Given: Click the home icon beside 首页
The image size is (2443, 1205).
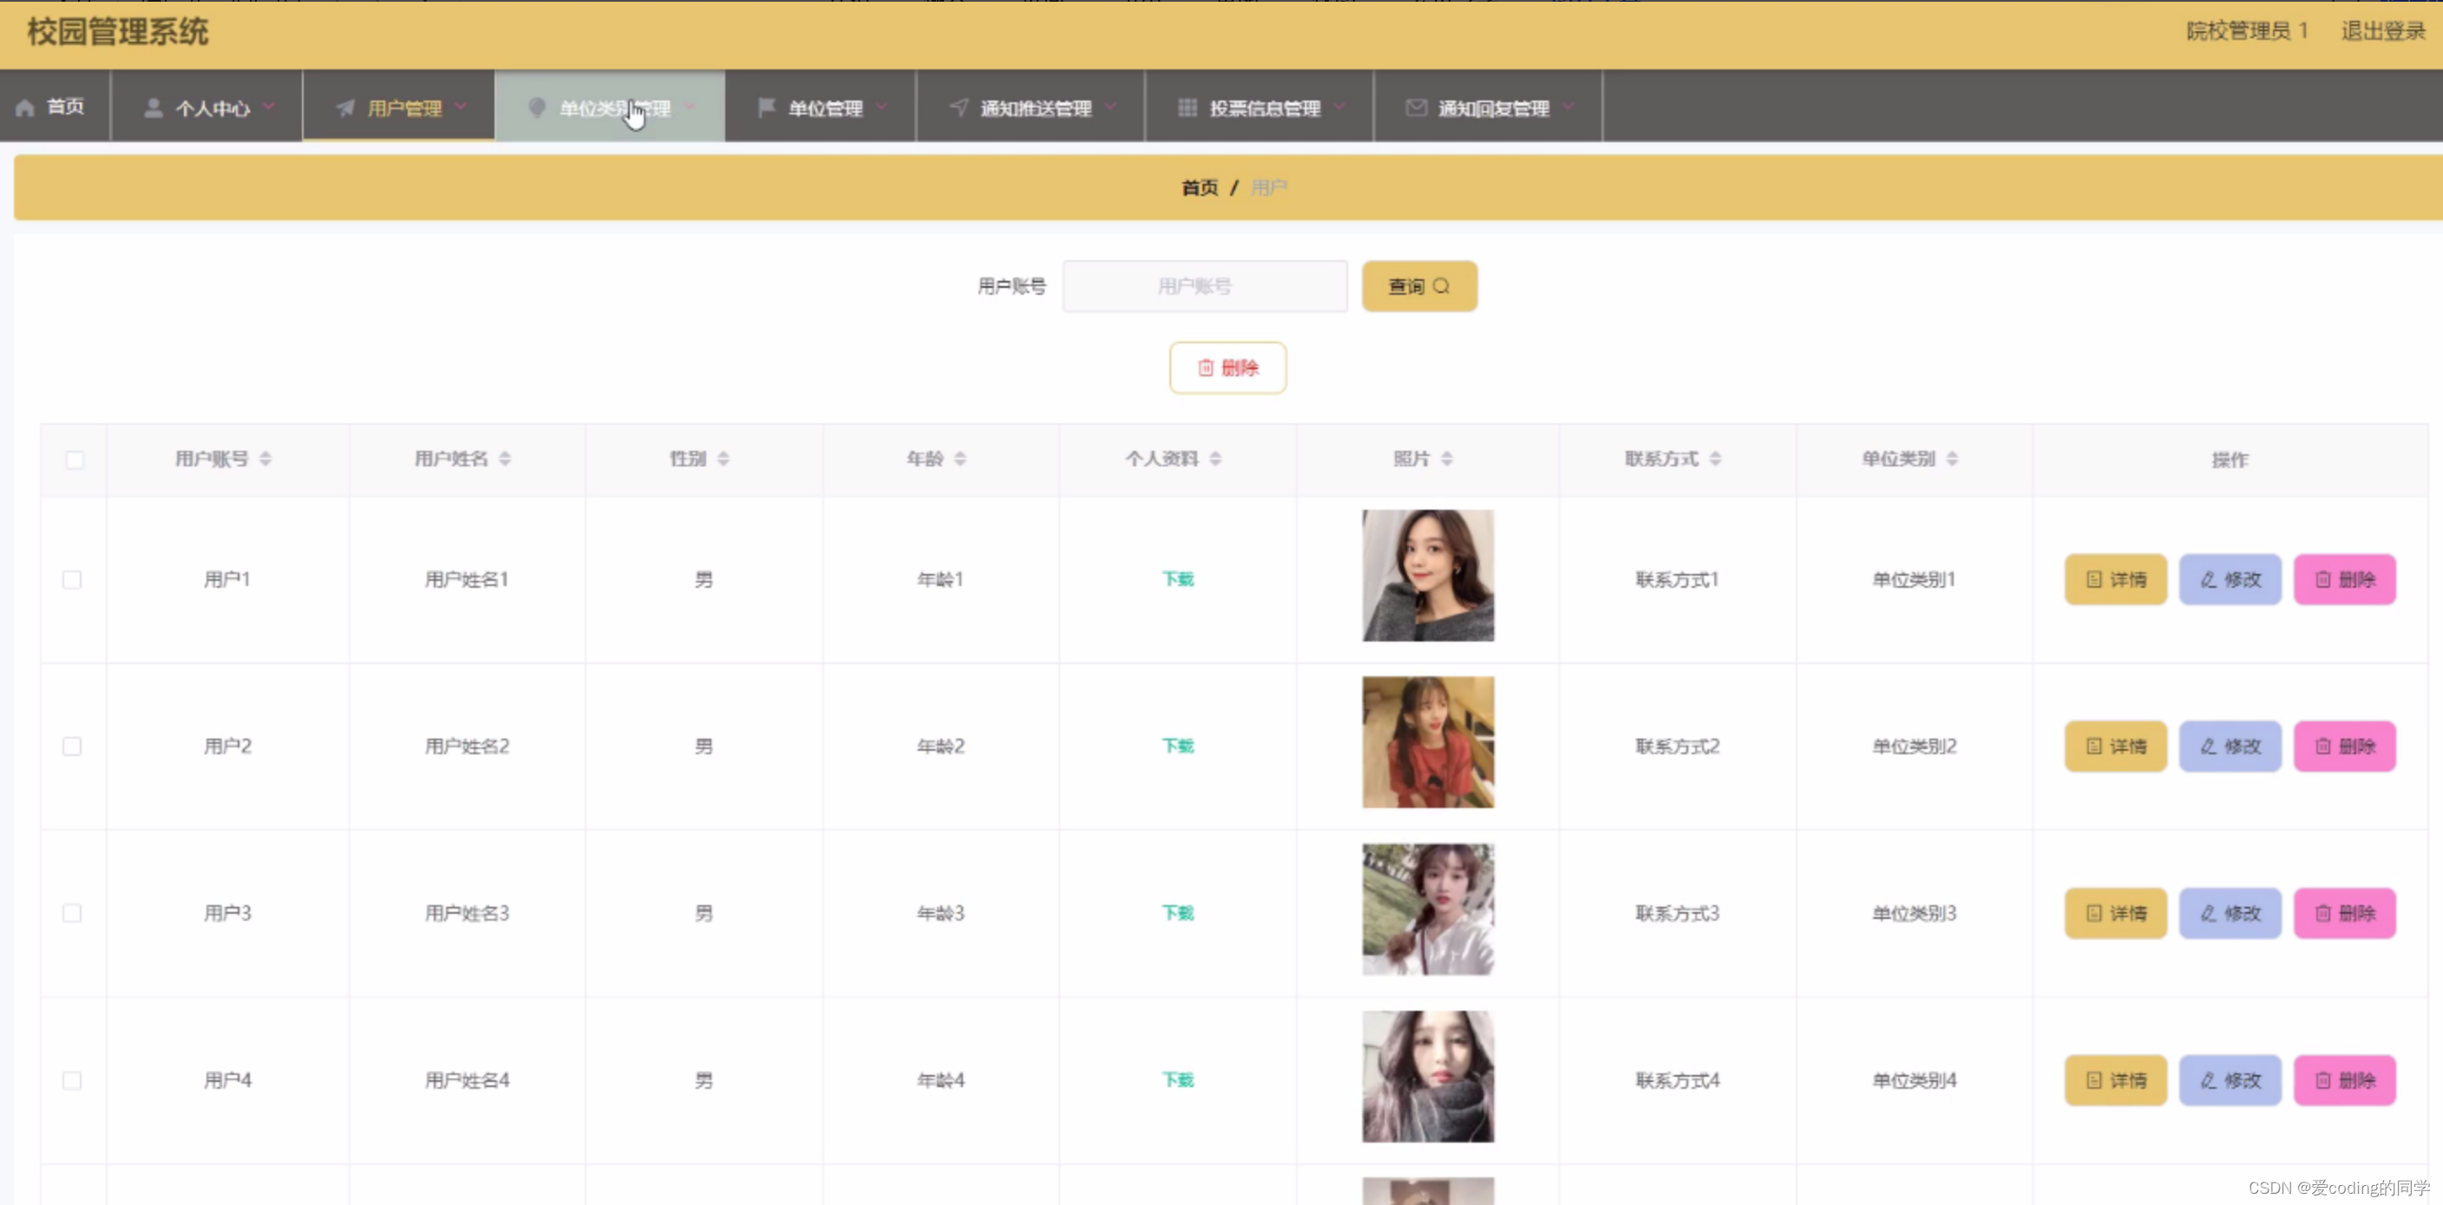Looking at the screenshot, I should (26, 108).
